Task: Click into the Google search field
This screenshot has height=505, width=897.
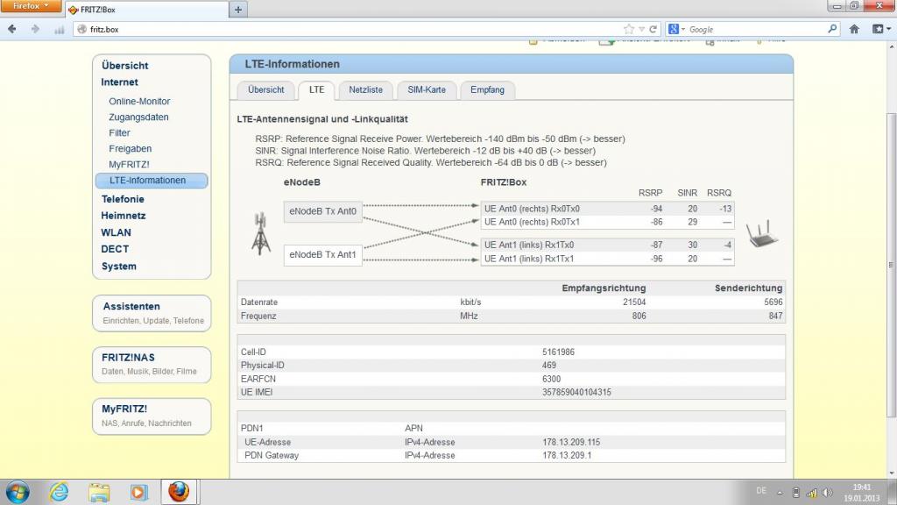Action: coord(755,29)
